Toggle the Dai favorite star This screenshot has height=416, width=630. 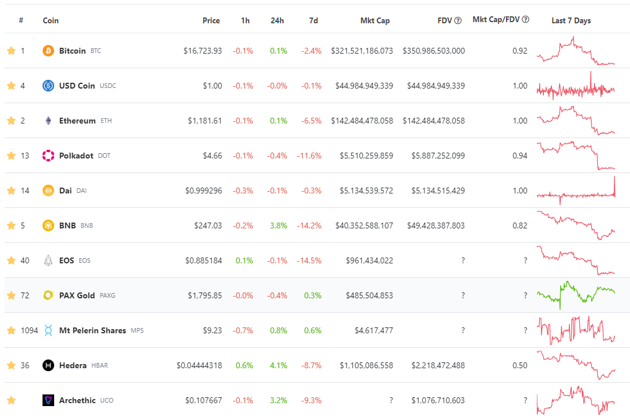[11, 191]
